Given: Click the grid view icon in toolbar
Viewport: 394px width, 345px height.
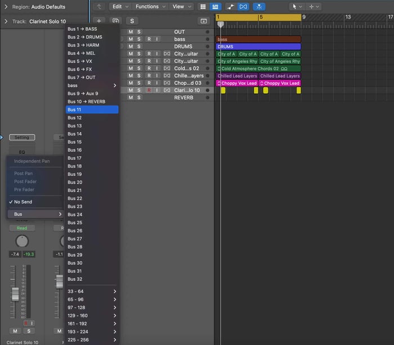Looking at the screenshot, I should [203, 7].
